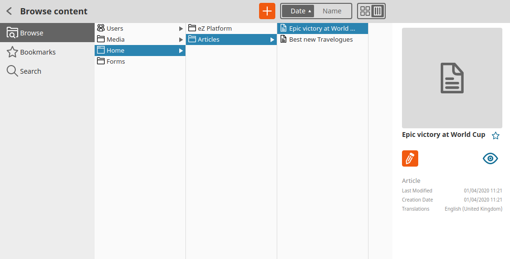Click the Last Modified date value
Image resolution: width=510 pixels, height=259 pixels.
tap(483, 191)
